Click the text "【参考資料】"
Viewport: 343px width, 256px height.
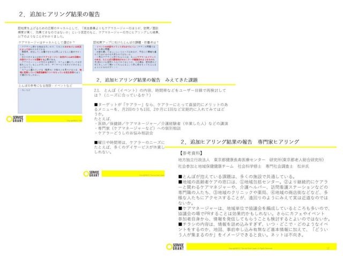[191, 153]
